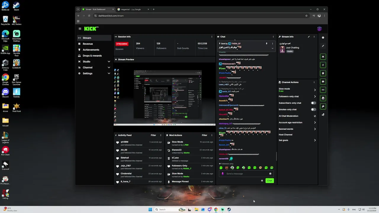Expand the pinned message chevron
The image size is (379, 213).
pos(272,48)
